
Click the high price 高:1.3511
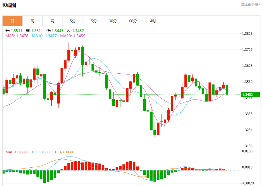[x=34, y=31]
